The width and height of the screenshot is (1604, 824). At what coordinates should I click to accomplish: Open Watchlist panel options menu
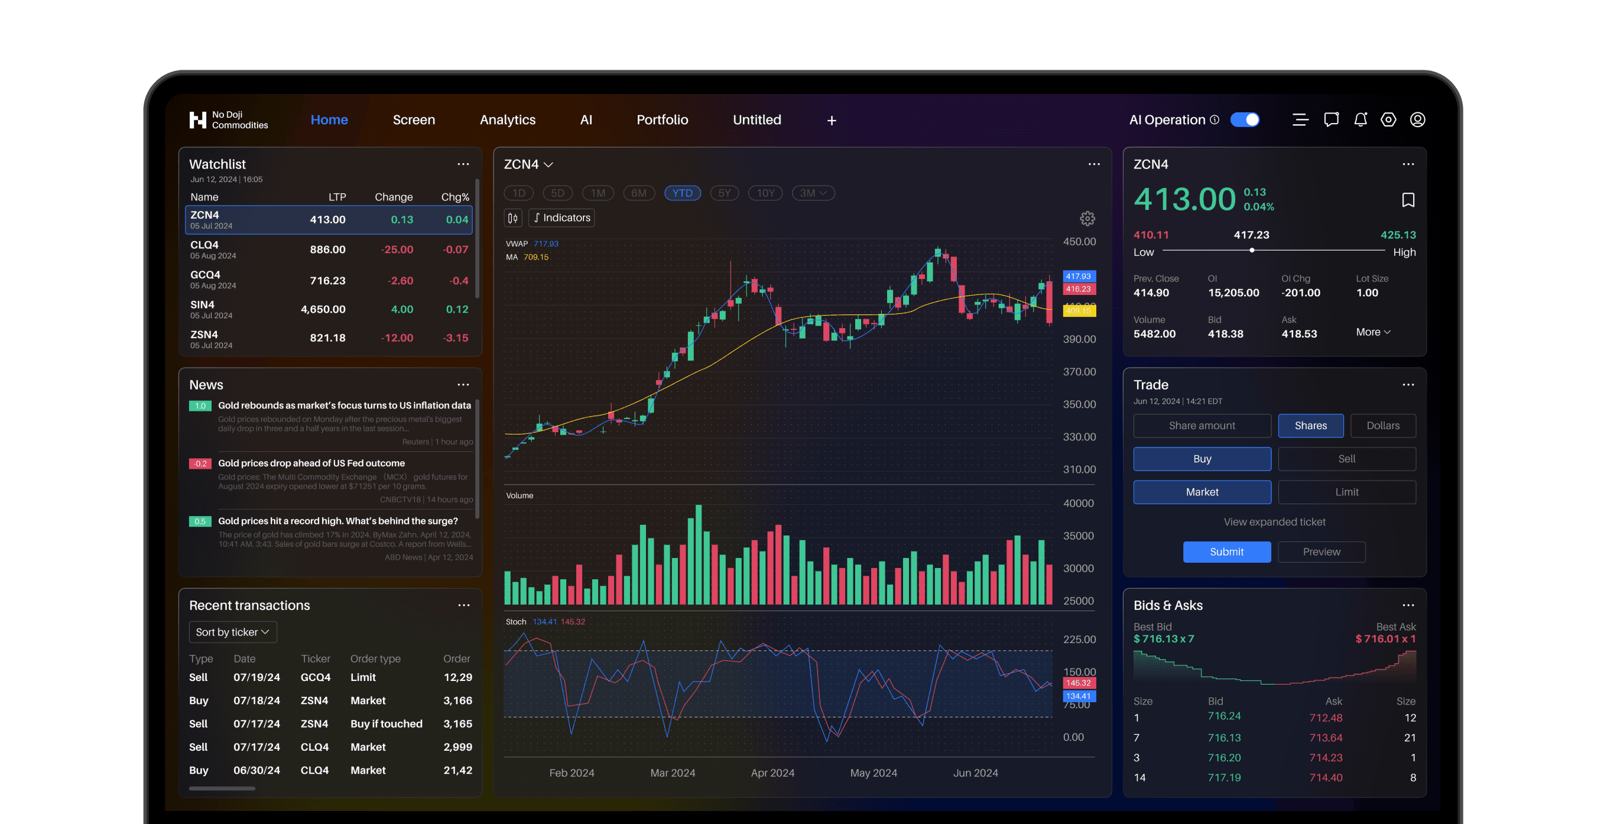tap(463, 164)
